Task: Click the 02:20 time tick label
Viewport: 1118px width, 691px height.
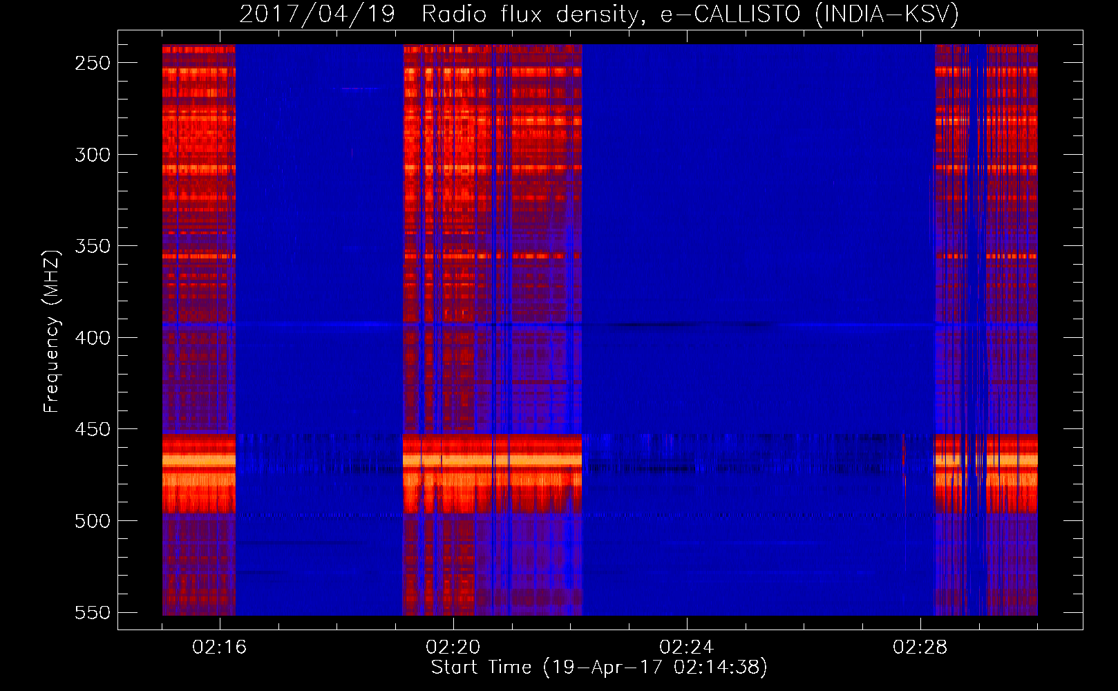Action: click(x=453, y=647)
